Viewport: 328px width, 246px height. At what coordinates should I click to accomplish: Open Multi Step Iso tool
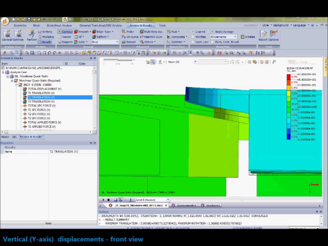tap(151, 32)
